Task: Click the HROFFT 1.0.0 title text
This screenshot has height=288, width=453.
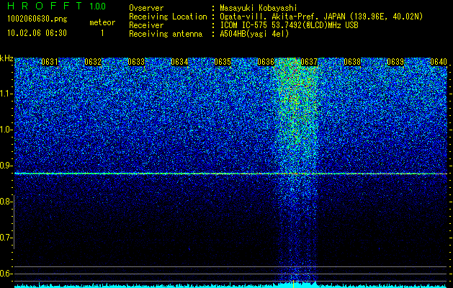Action: point(56,6)
